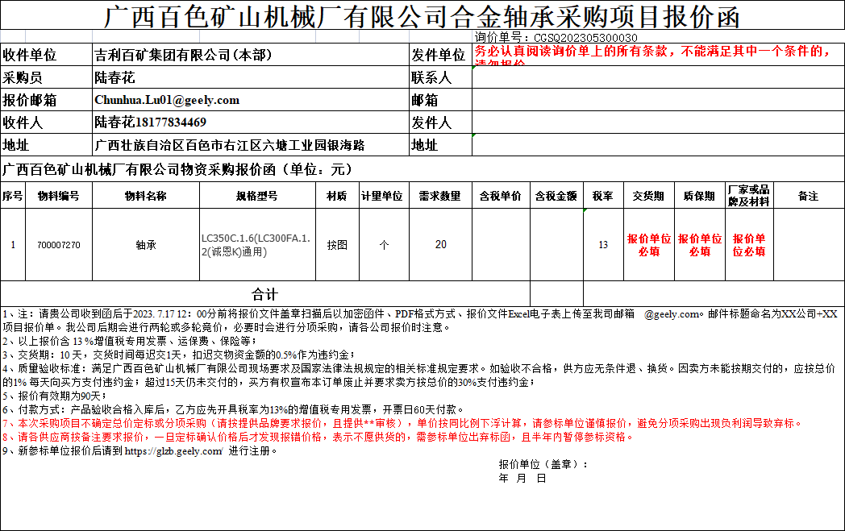Click the blank cell beside 发件人
The image size is (845, 531).
[658, 122]
